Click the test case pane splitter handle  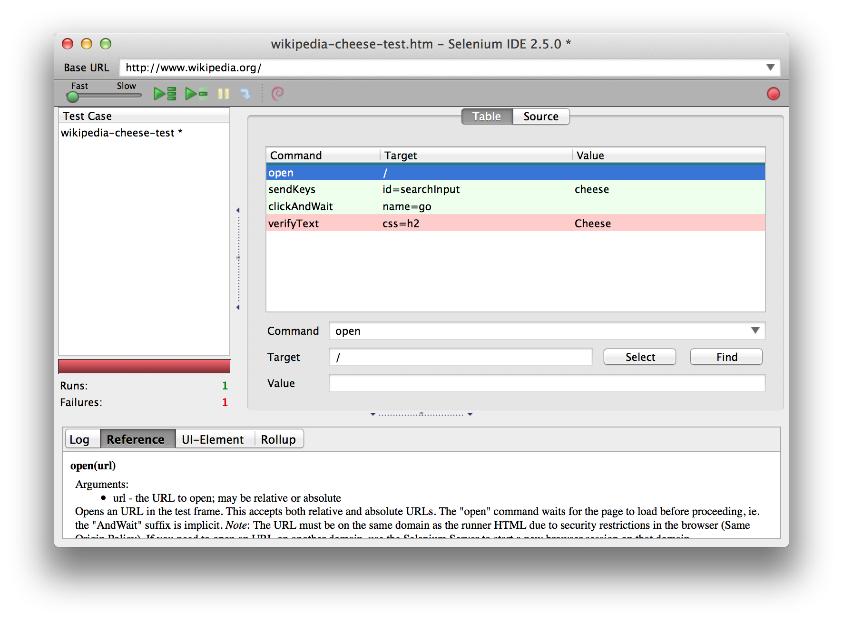click(238, 258)
